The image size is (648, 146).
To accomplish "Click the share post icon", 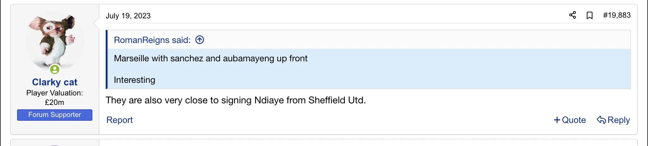I will (572, 15).
